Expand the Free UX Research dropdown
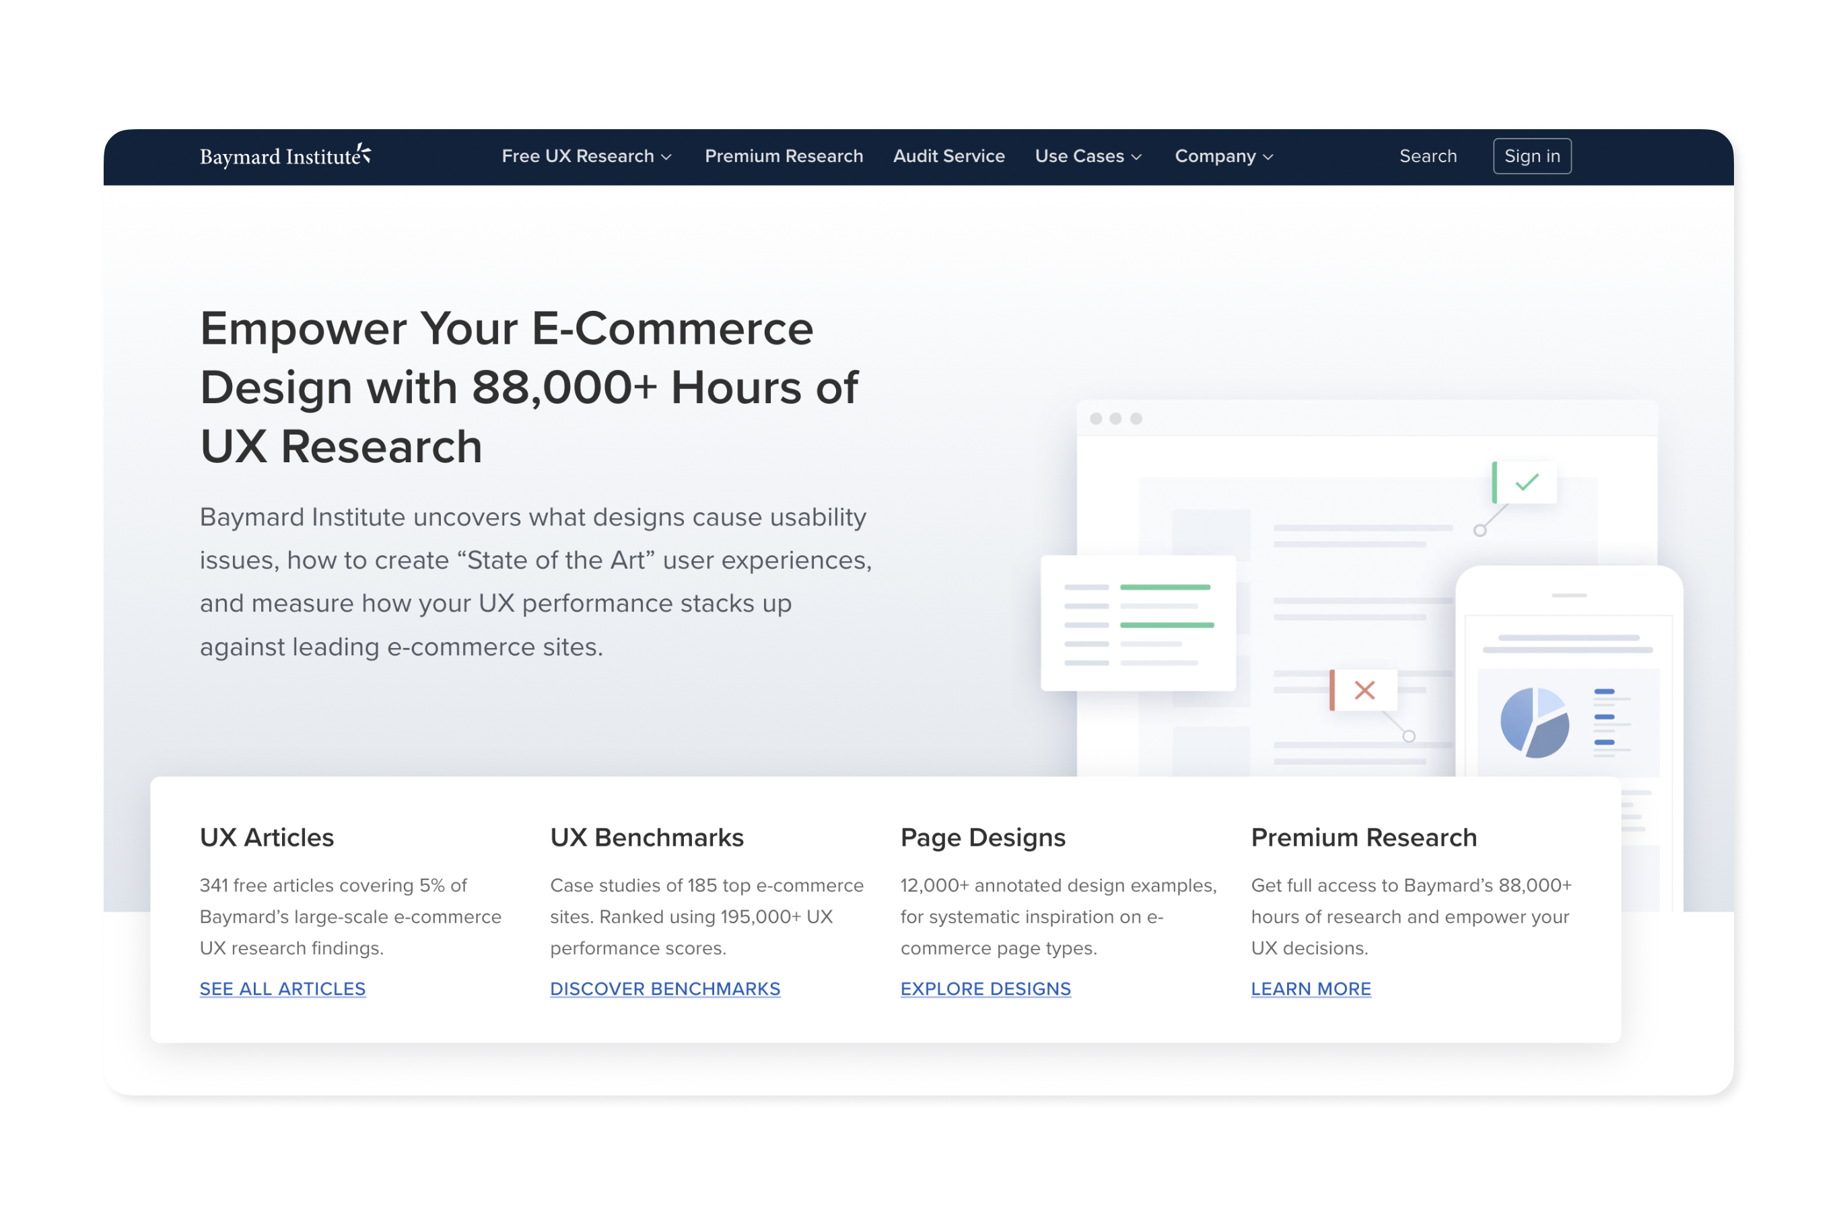 point(587,155)
